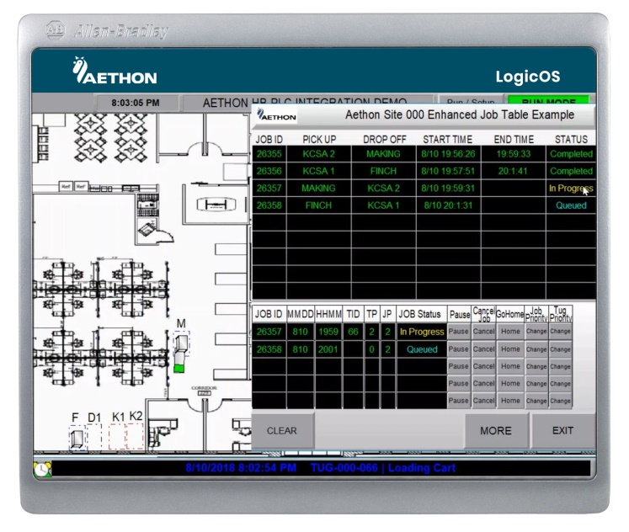Select the K2 station marker on map
This screenshot has width=629, height=532.
click(x=136, y=435)
